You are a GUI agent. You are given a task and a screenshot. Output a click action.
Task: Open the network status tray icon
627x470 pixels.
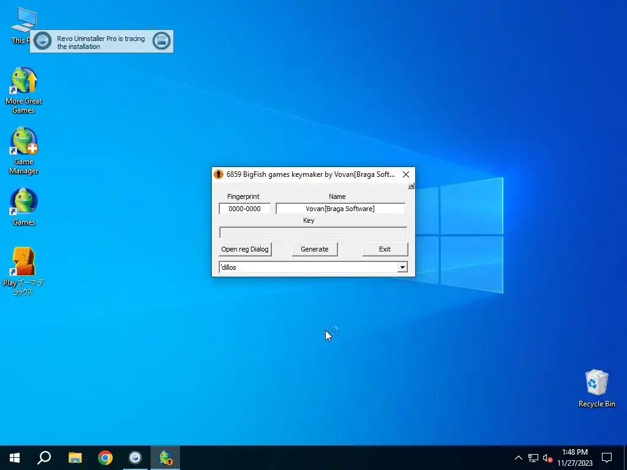point(533,458)
